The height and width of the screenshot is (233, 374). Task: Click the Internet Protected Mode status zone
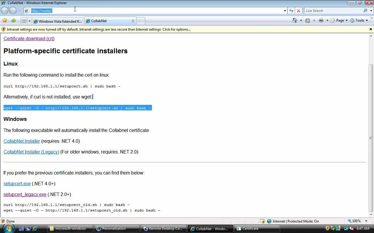coord(293,221)
